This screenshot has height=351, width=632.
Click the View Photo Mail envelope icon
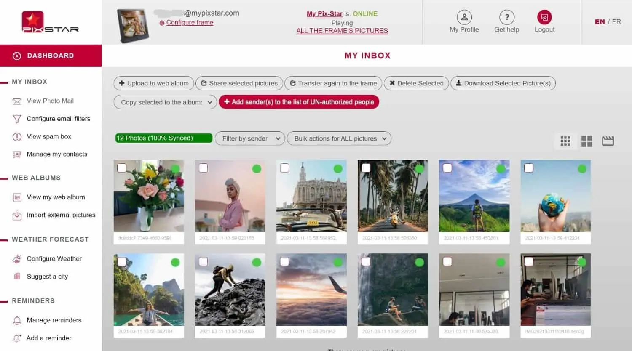click(x=17, y=101)
